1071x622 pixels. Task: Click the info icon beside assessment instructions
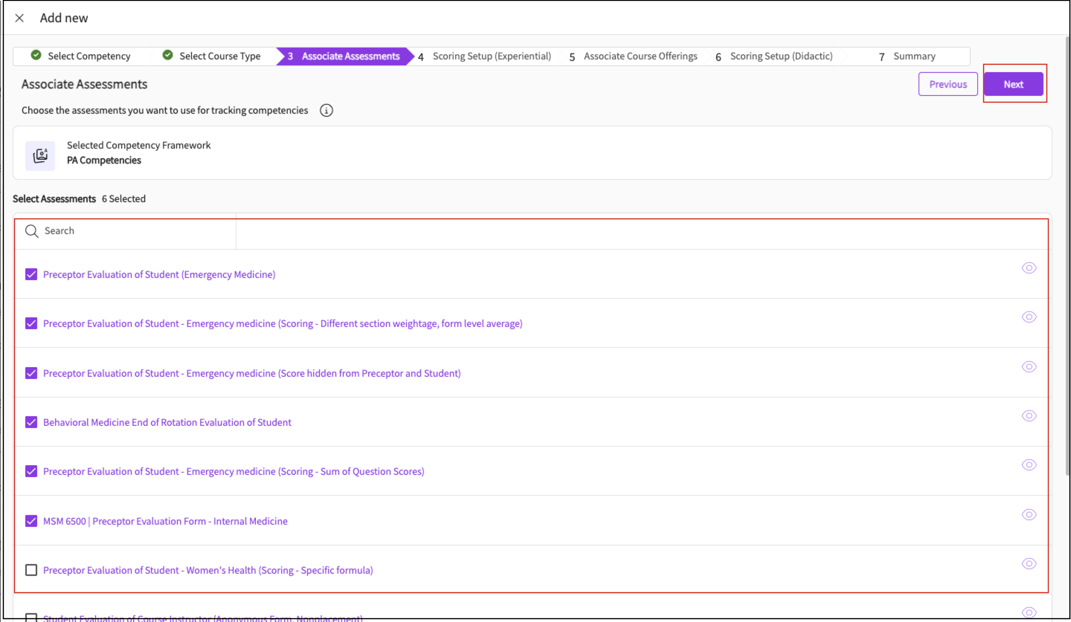[x=326, y=110]
